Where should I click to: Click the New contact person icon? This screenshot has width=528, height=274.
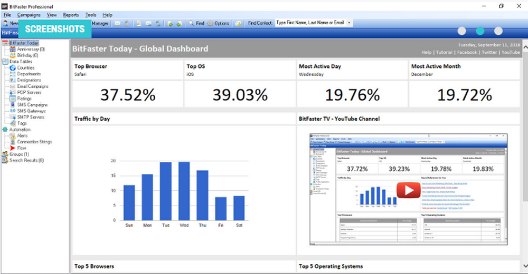coord(5,23)
